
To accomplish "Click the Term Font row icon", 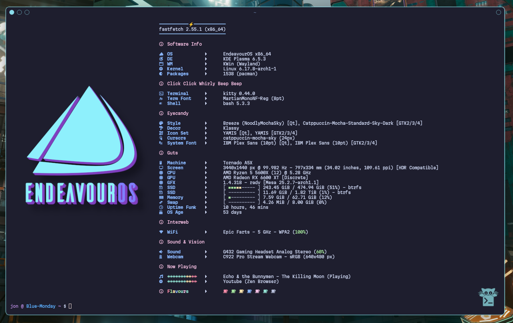I will point(161,99).
